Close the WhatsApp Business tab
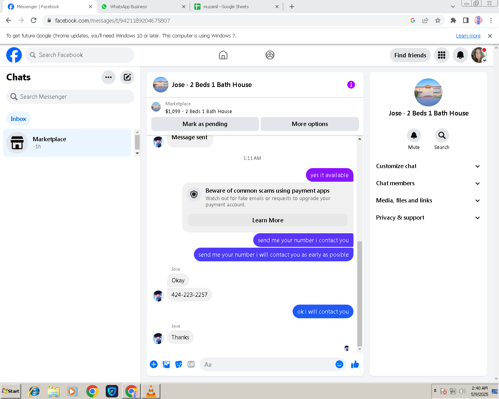Screen dimensions: 499x399 click(x=184, y=7)
